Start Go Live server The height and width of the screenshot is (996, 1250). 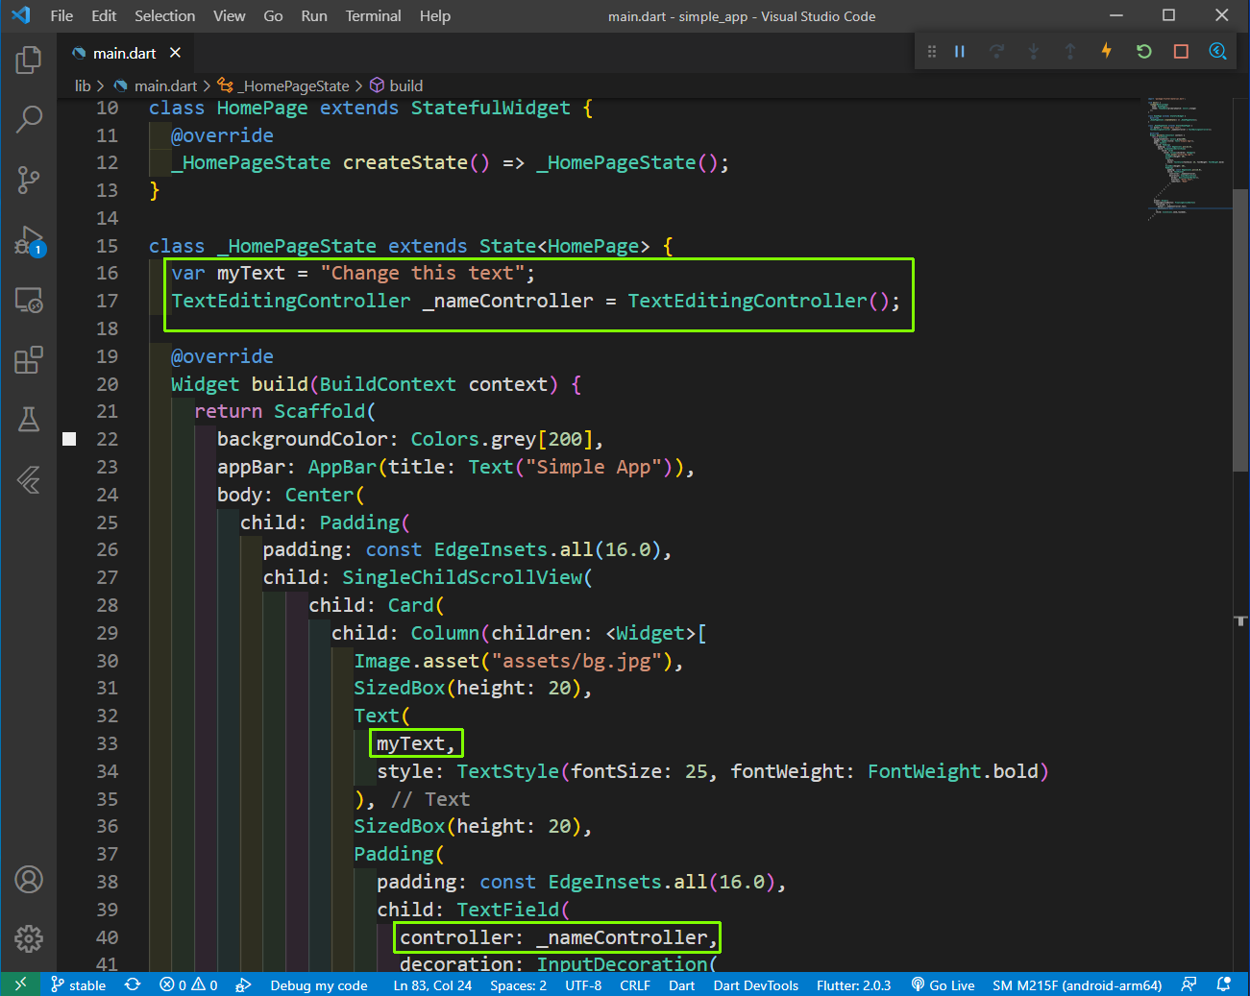(x=943, y=984)
